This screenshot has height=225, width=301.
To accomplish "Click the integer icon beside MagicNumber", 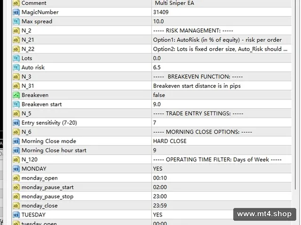I will (x=16, y=12).
